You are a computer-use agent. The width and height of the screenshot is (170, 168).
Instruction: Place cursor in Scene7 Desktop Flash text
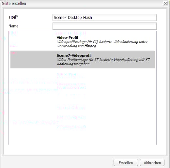[x=73, y=17]
